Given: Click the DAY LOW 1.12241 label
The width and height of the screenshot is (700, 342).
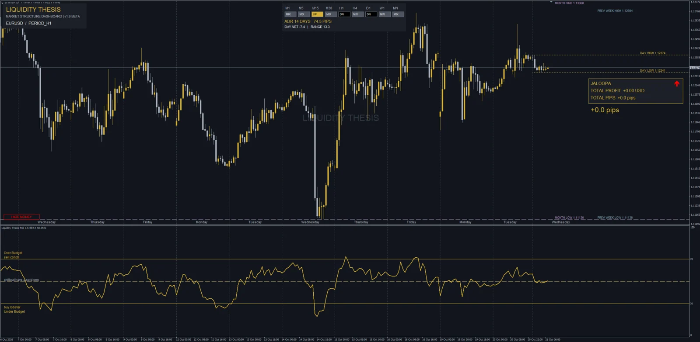Looking at the screenshot, I should tap(653, 71).
